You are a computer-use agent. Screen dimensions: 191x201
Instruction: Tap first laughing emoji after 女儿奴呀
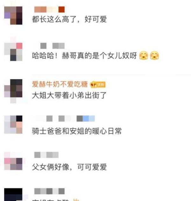coord(144,56)
